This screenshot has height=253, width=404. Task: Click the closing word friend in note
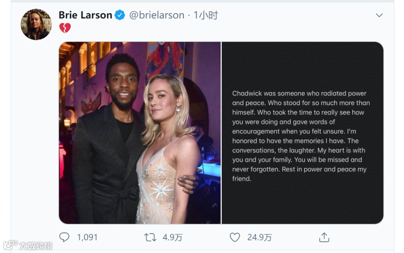241,179
